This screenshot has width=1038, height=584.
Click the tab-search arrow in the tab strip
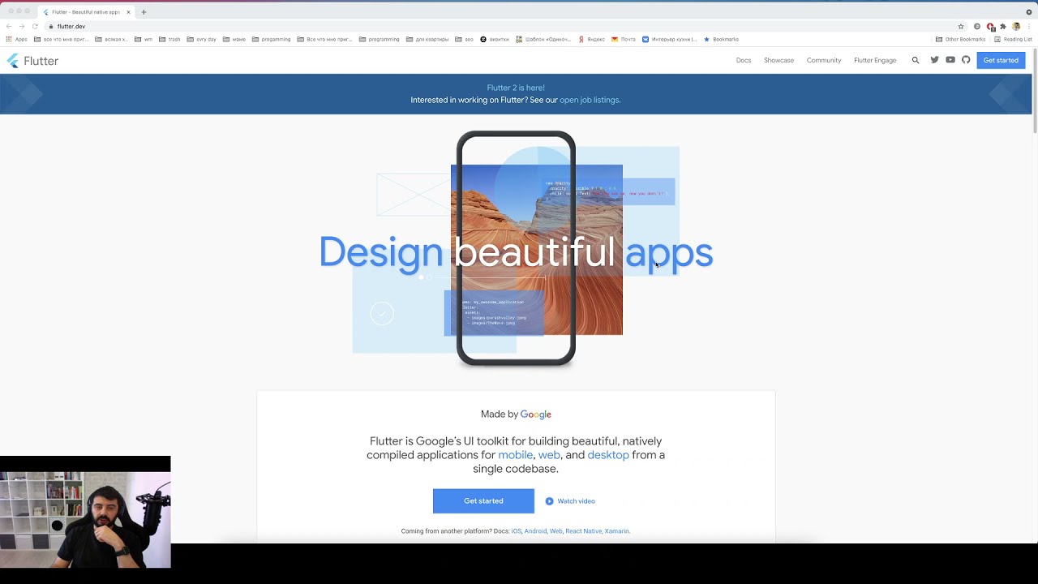pos(1029,12)
